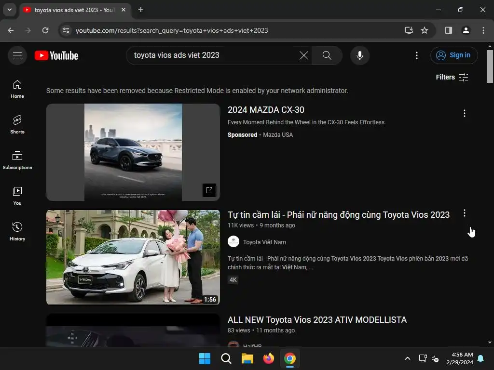
Task: Launch Firefox from the taskbar
Action: coord(268,358)
